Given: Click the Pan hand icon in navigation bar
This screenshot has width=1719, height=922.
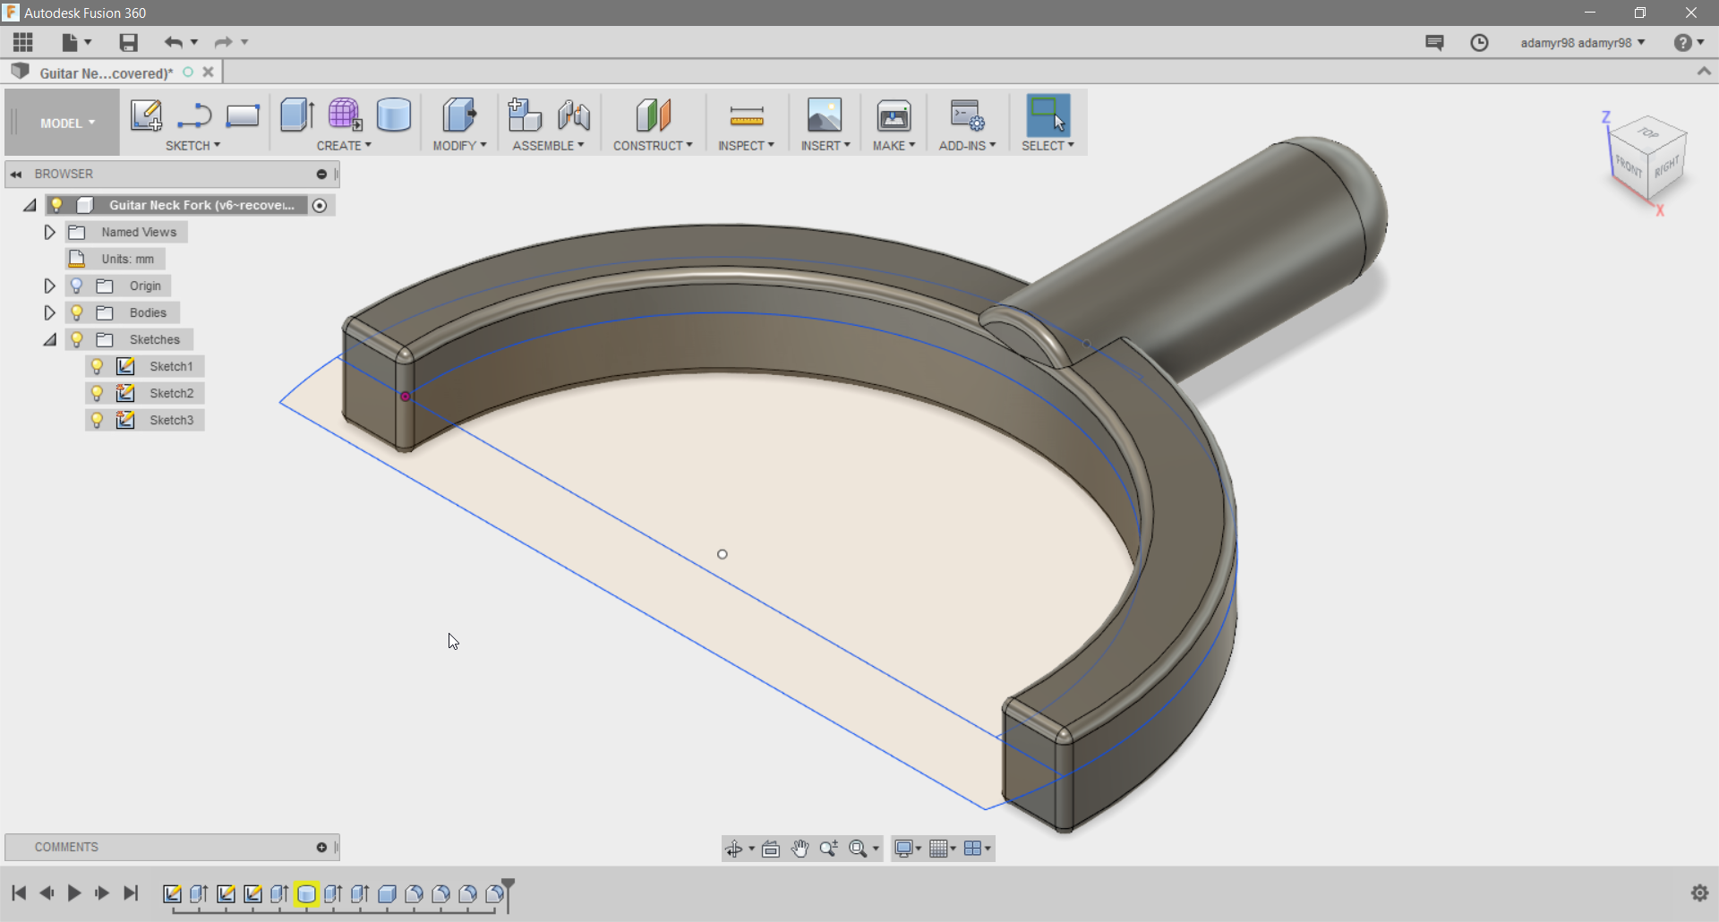Looking at the screenshot, I should [799, 848].
